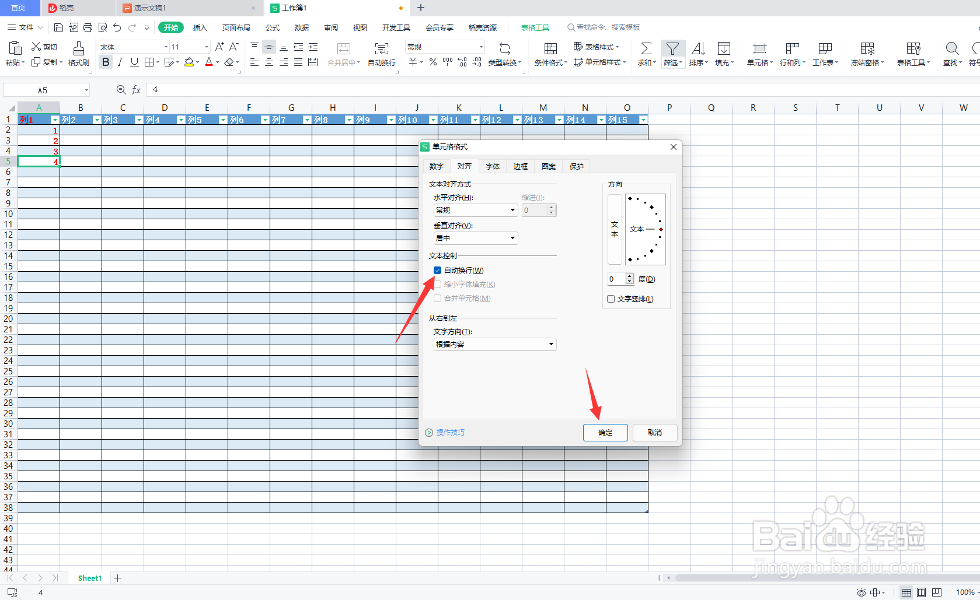Click the 查找命令 search box

click(604, 27)
